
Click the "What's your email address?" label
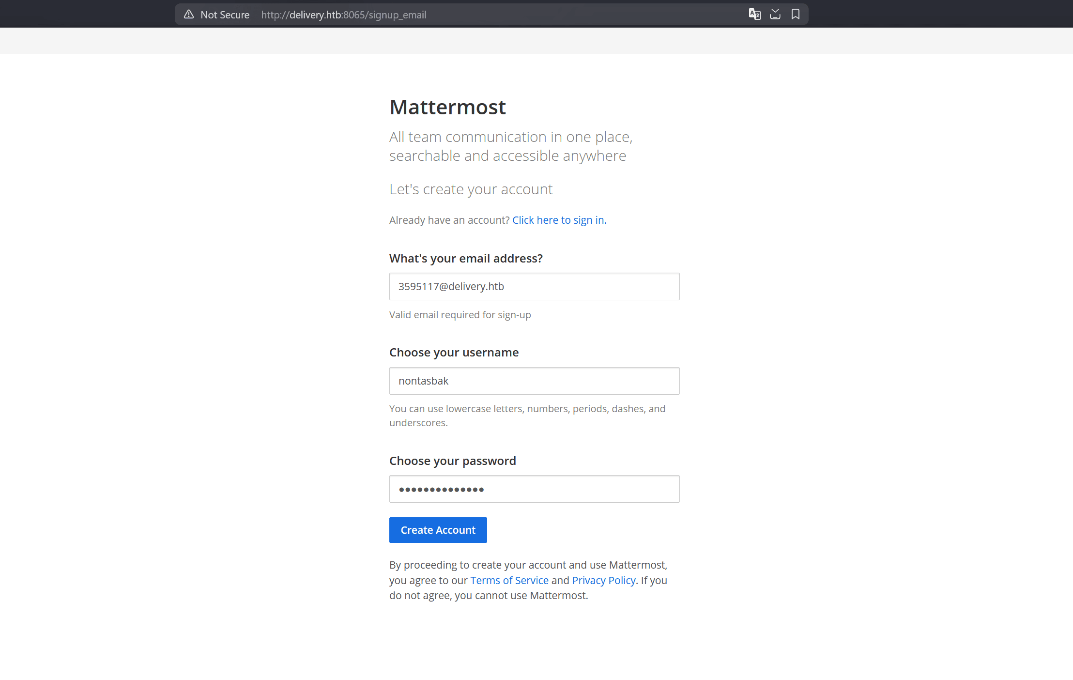tap(466, 259)
